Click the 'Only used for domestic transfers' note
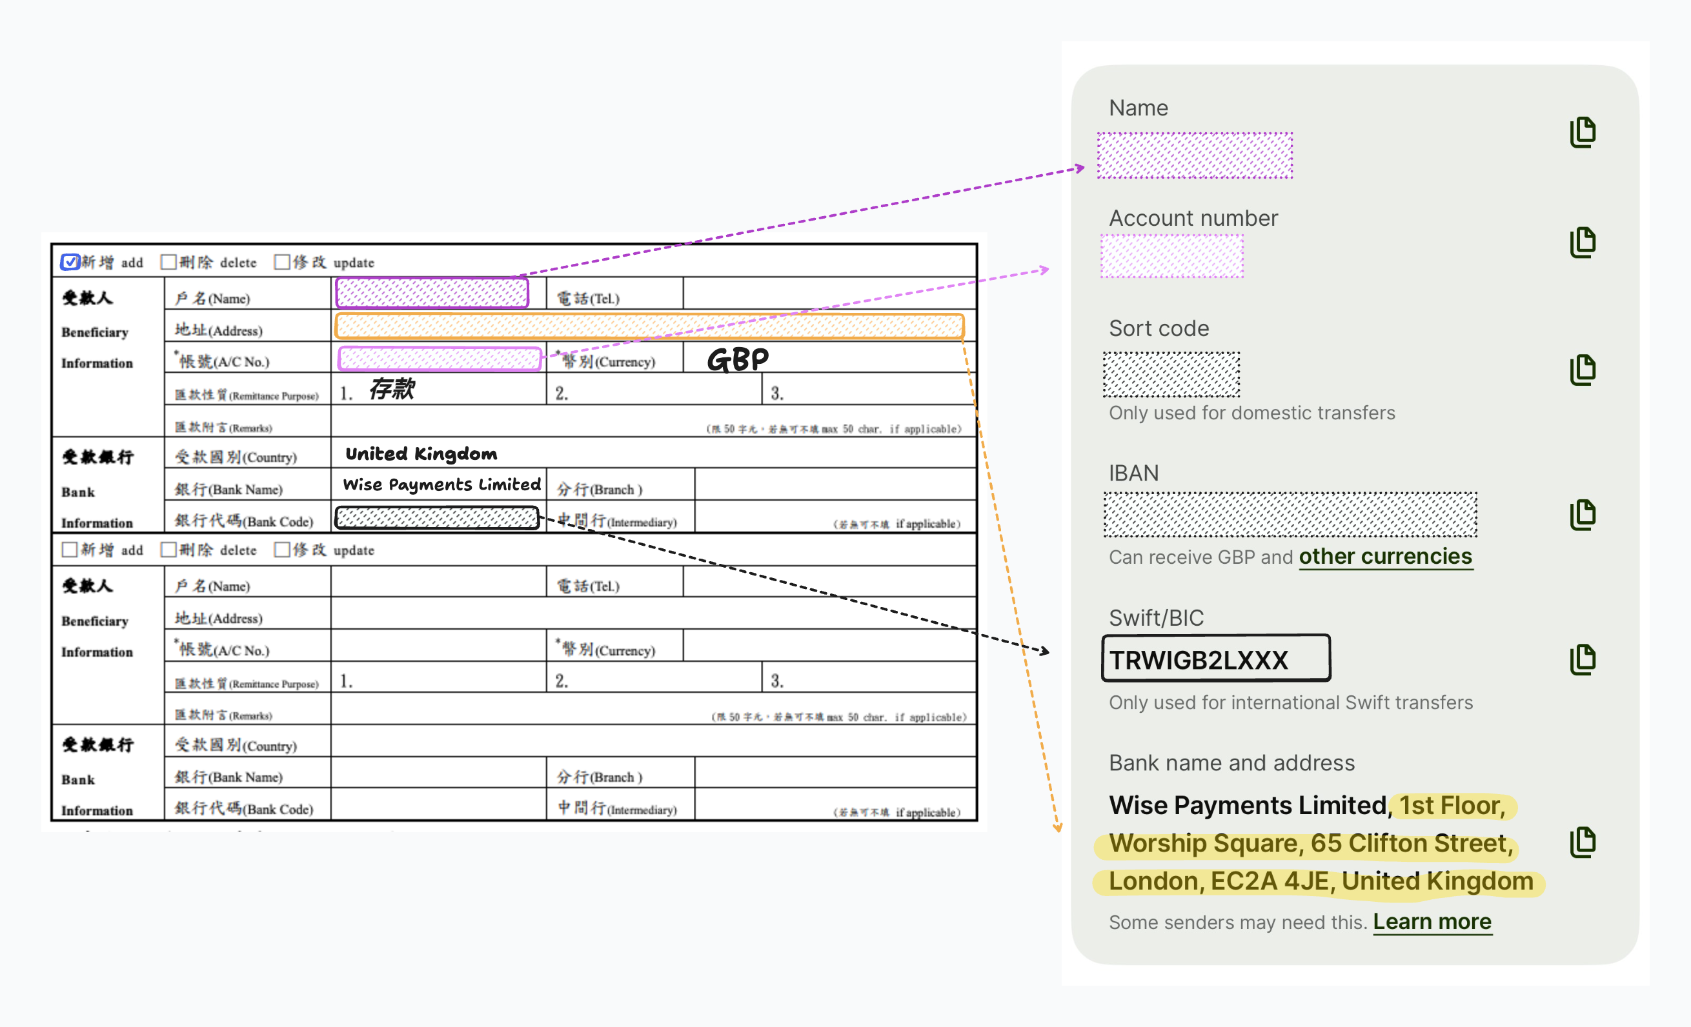This screenshot has height=1027, width=1691. click(1251, 413)
